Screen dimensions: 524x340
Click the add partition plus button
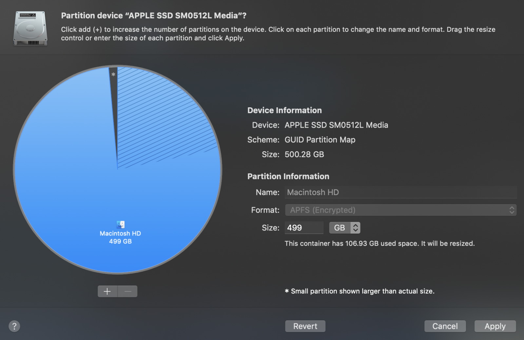(x=107, y=291)
